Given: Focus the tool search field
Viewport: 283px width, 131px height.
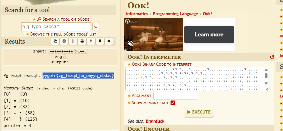Looking at the screenshot, I should click(56, 27).
